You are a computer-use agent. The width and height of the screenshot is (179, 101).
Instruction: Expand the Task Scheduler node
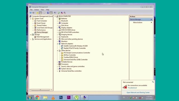33,21
